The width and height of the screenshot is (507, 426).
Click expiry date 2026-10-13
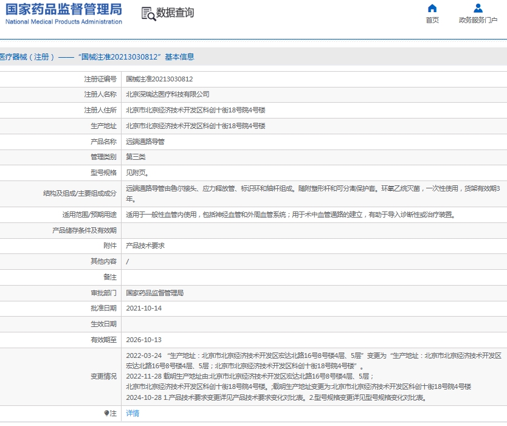[x=143, y=340]
